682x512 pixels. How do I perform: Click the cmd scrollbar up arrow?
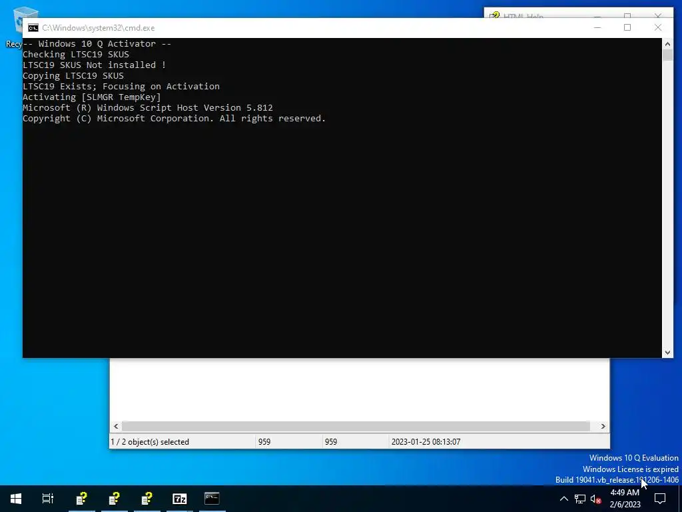pyautogui.click(x=667, y=43)
